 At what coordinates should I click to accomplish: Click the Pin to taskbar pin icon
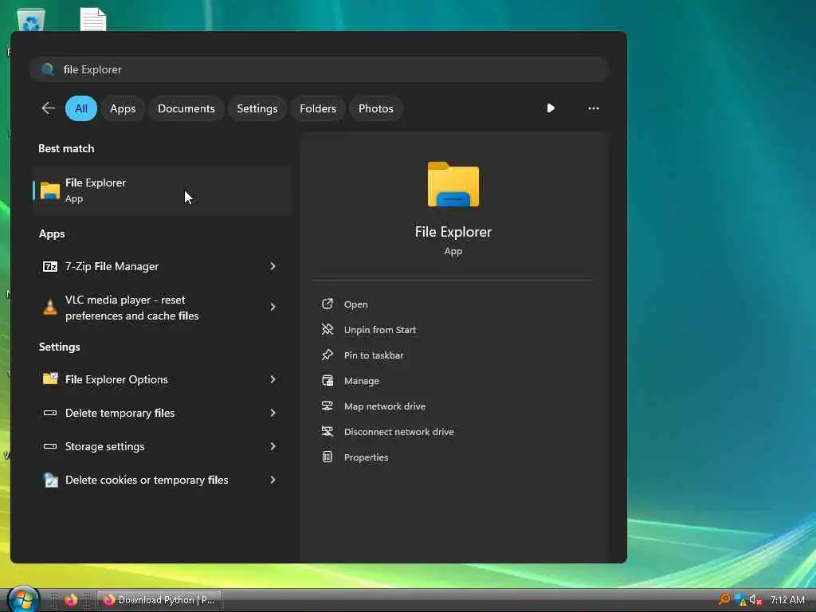(x=328, y=355)
